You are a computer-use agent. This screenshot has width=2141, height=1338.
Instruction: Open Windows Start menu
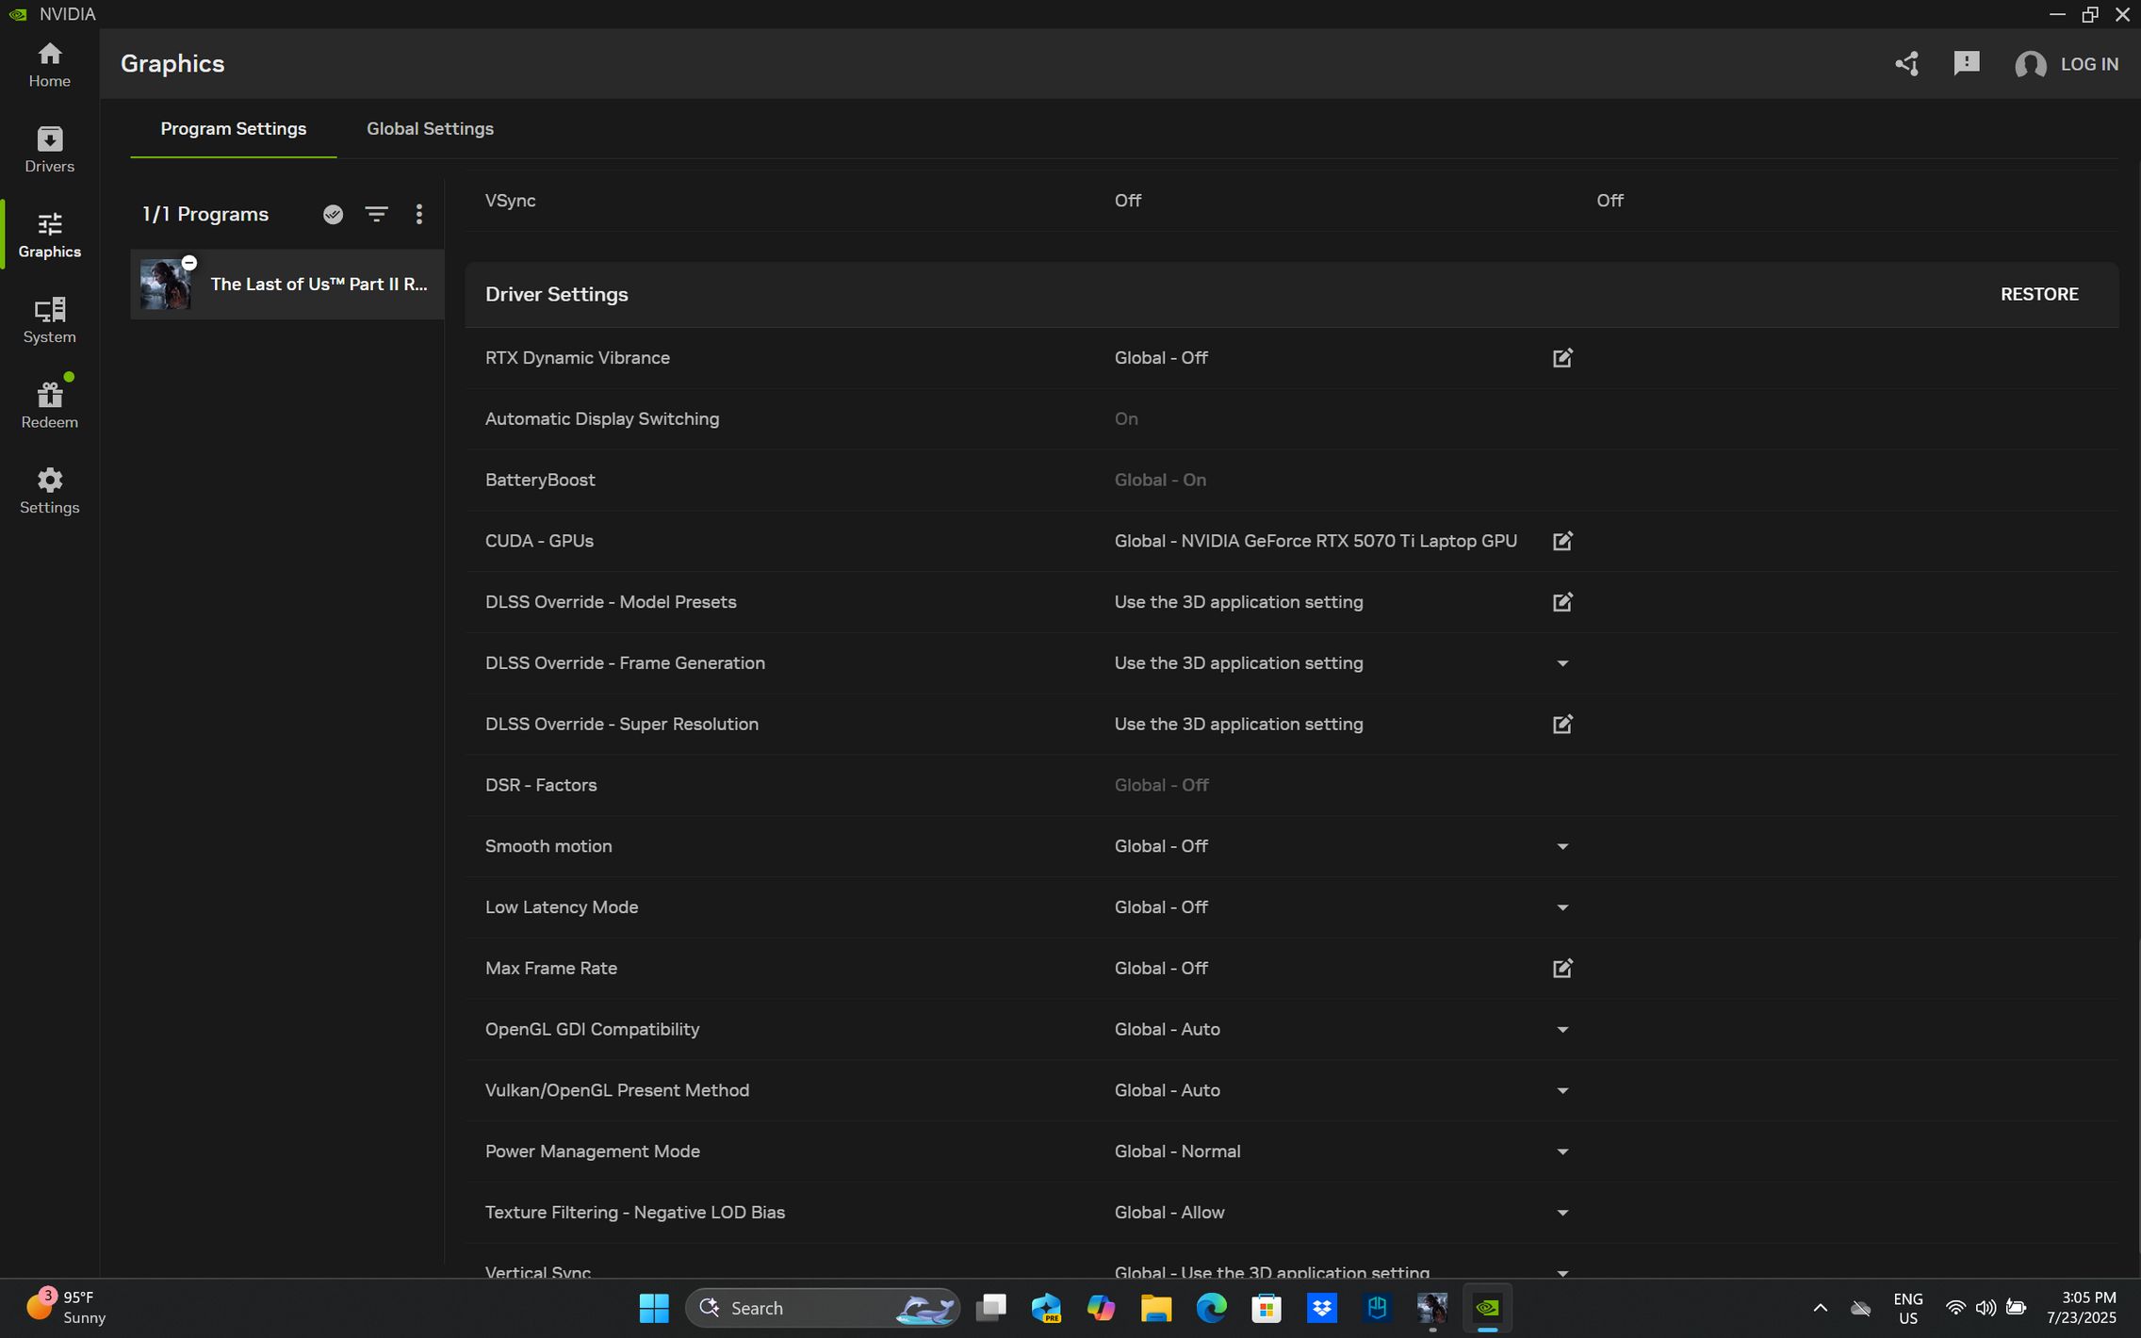[x=654, y=1308]
